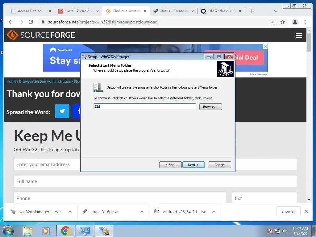Screen dimensions: 316x237
Task: Show all downloads
Action: click(289, 211)
